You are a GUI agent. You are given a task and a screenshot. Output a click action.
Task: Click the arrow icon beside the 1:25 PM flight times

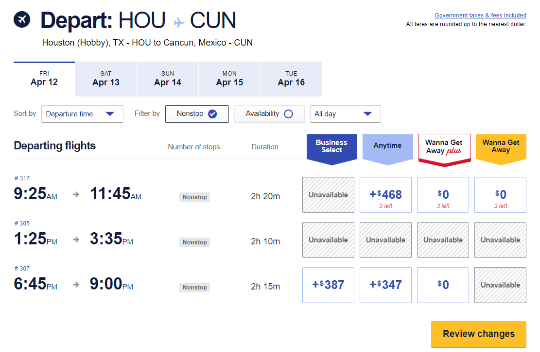pos(76,240)
